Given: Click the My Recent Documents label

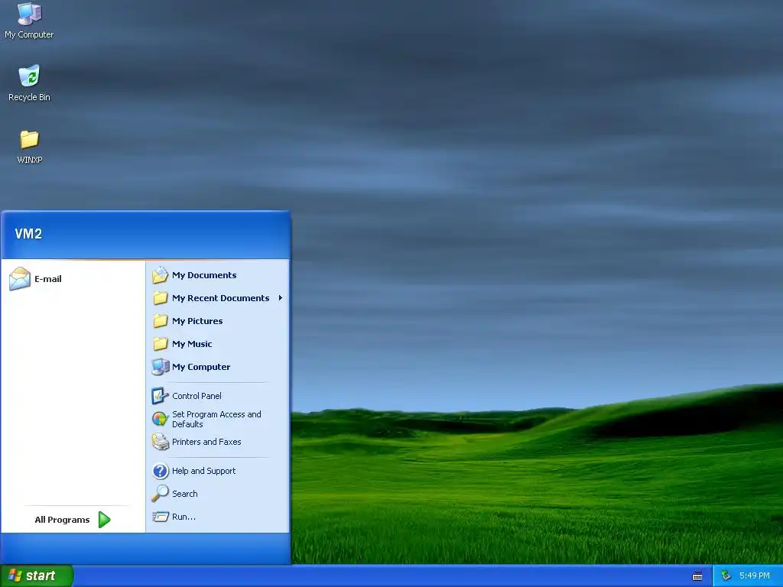Looking at the screenshot, I should click(221, 298).
